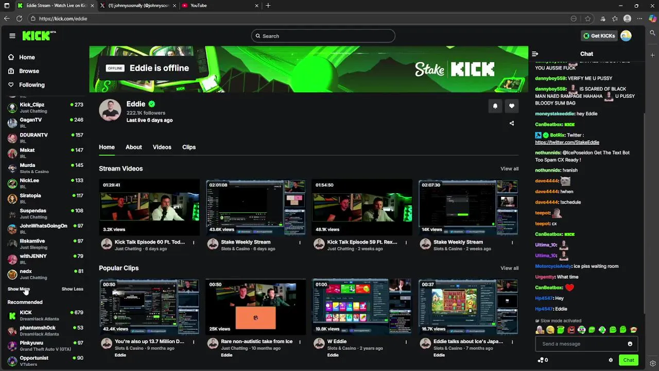Screen dimensions: 659x371
Task: Open chat settings gear icon
Action: click(x=611, y=360)
